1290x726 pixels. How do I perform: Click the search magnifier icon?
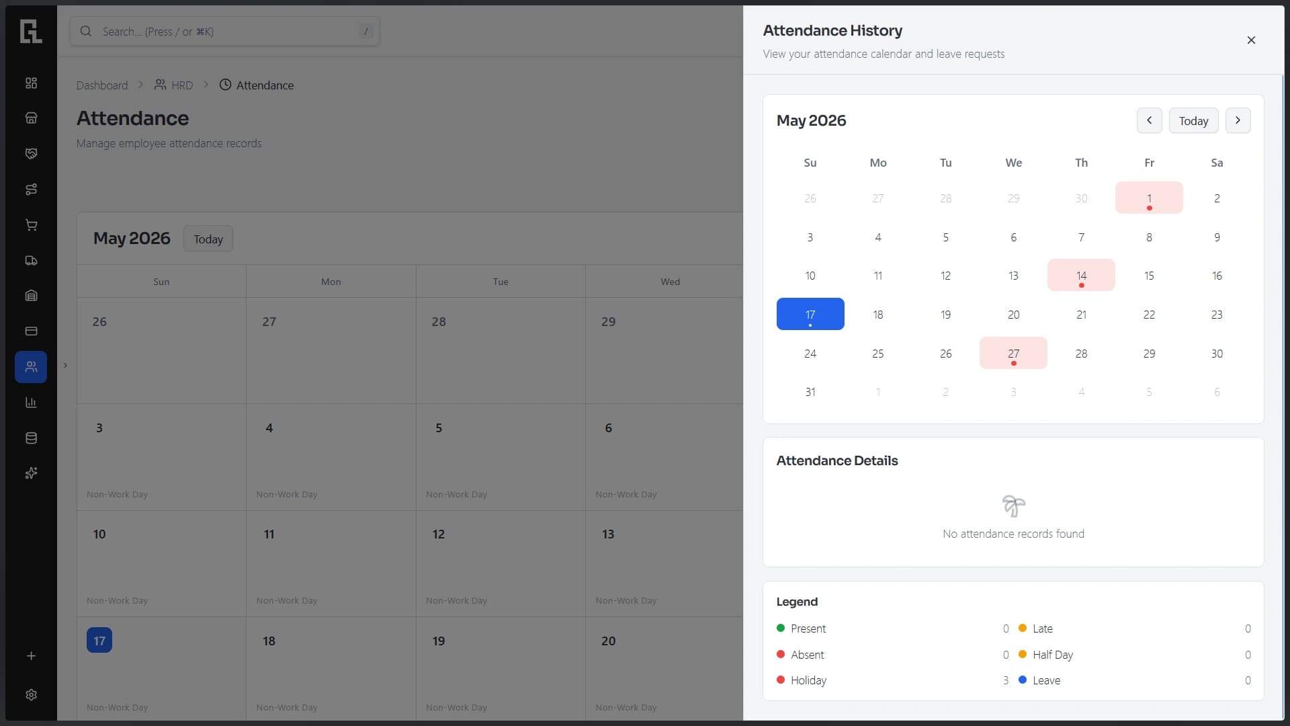[86, 31]
